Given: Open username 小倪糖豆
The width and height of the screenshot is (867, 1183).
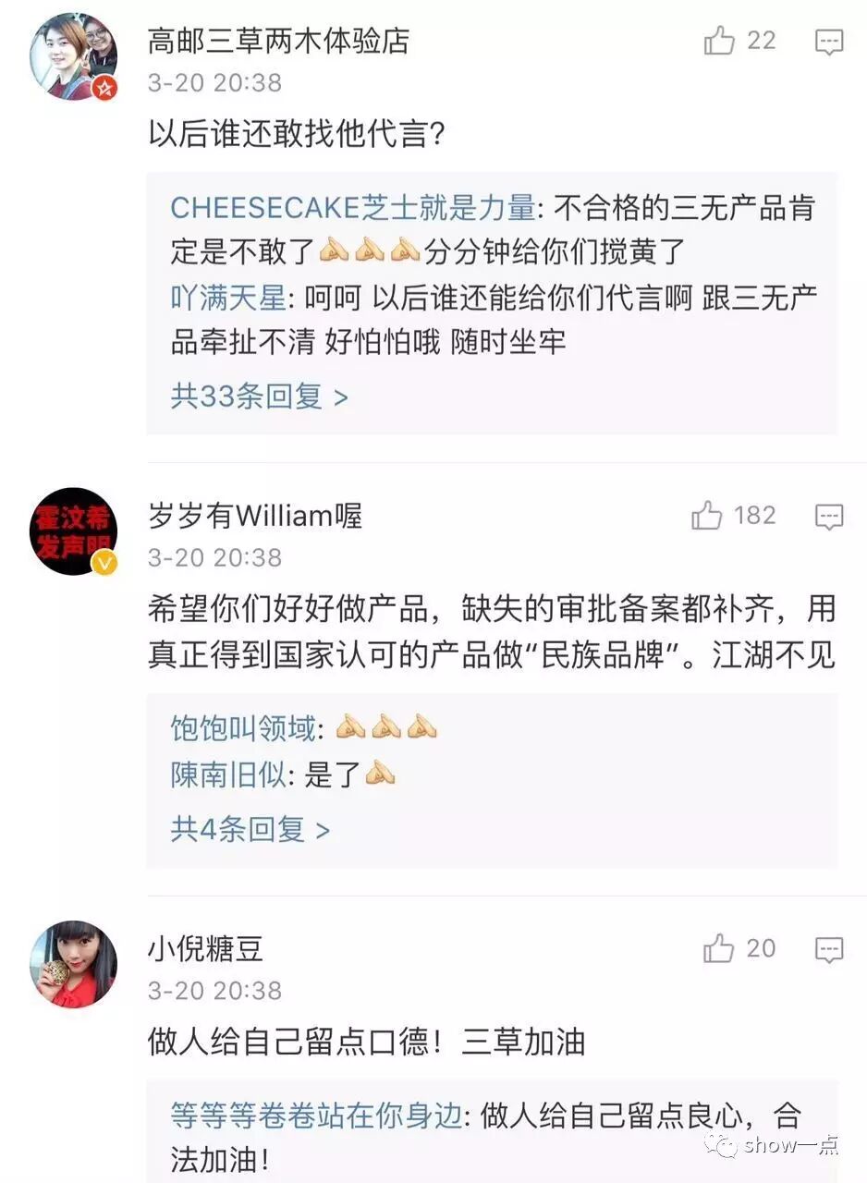Looking at the screenshot, I should 205,948.
